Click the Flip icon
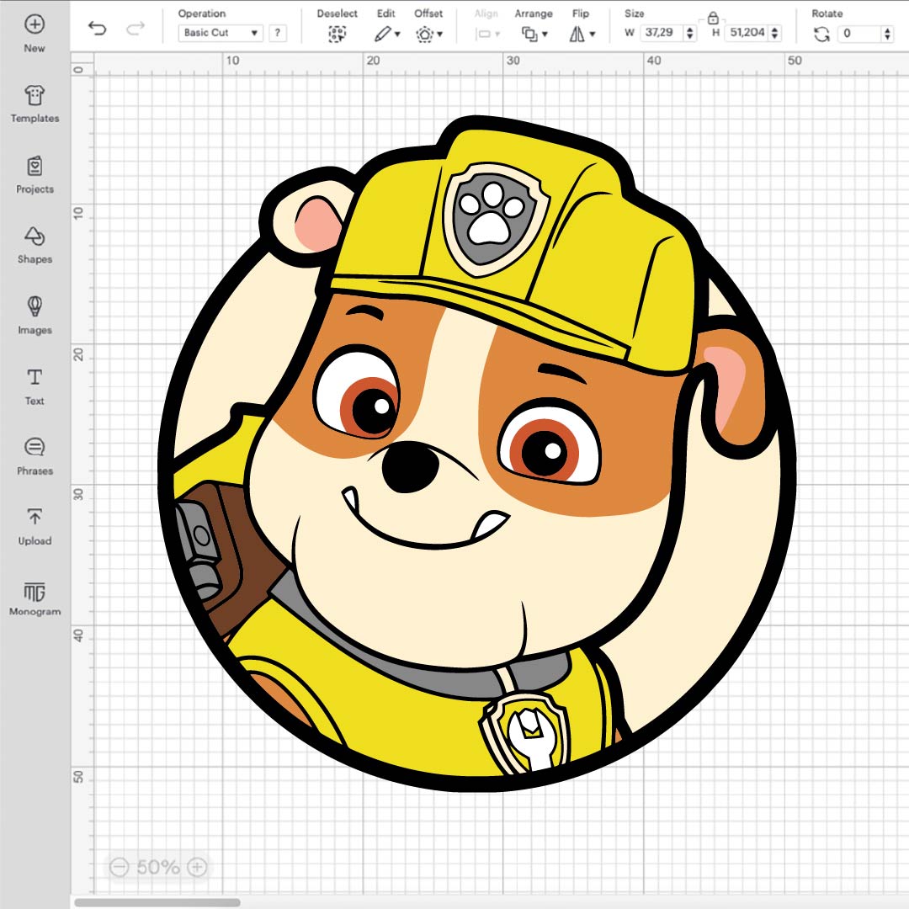 [577, 35]
